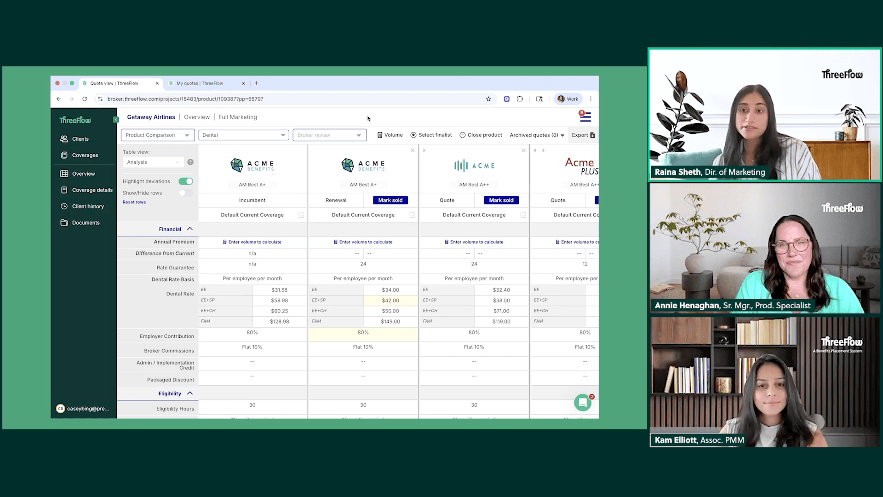Click the chat bubble support icon
This screenshot has height=497, width=883.
582,403
